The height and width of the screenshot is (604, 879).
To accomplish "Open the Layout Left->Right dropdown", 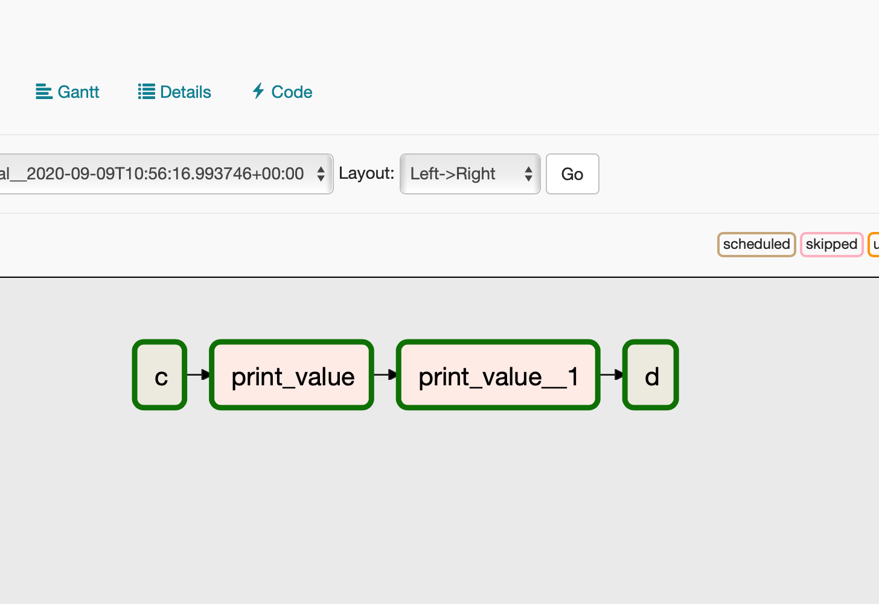I will click(x=470, y=174).
